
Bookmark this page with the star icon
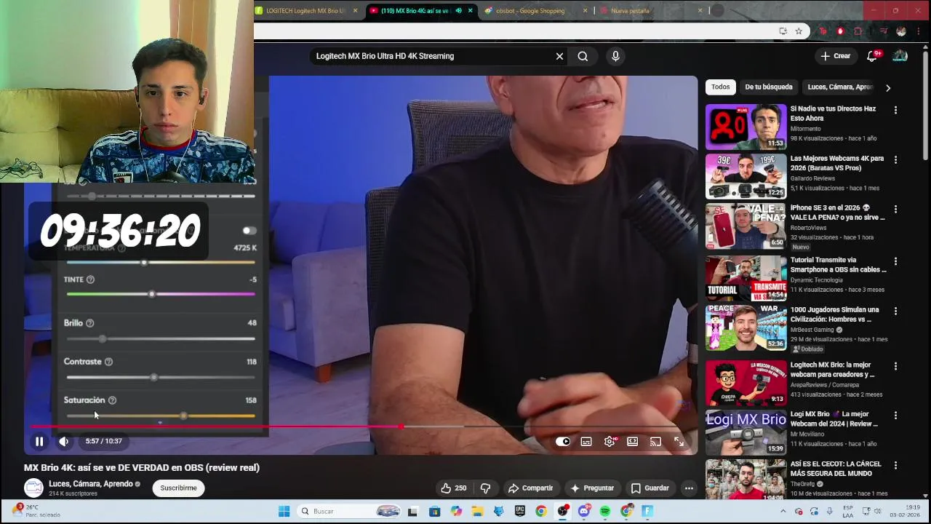[799, 31]
